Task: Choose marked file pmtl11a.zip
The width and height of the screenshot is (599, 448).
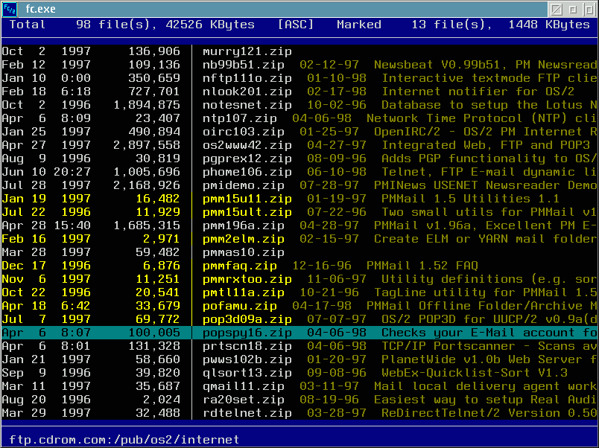Action: 244,292
